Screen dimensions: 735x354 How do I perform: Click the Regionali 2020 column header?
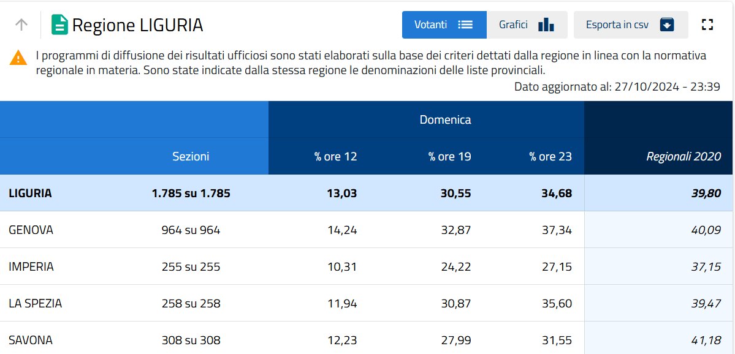coord(684,157)
